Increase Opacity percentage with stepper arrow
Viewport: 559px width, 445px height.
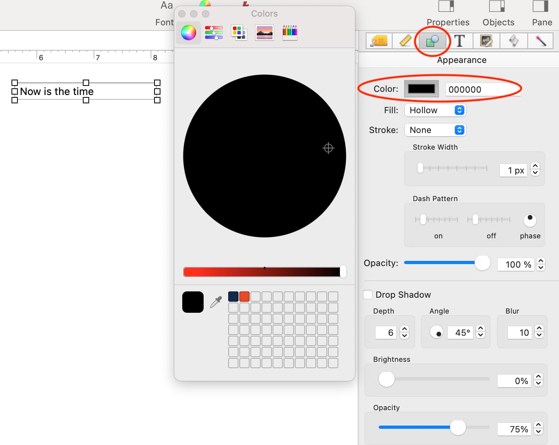541,261
